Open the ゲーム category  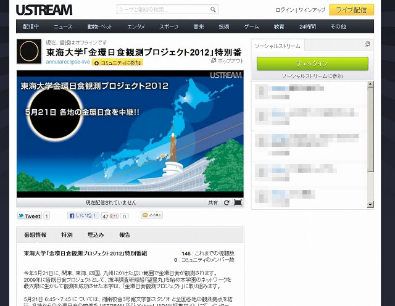[x=251, y=27]
